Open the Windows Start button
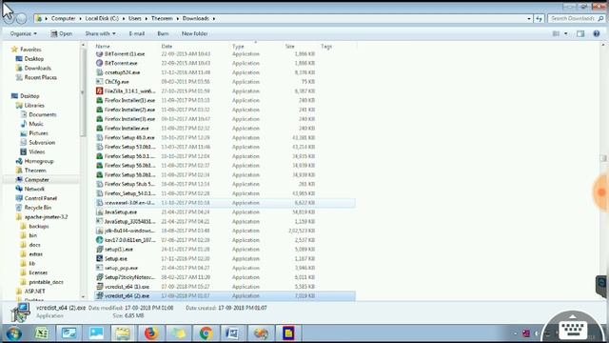The width and height of the screenshot is (609, 343). pyautogui.click(x=14, y=333)
